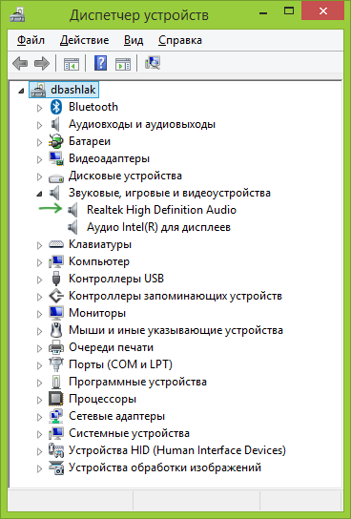Open Help via blue question mark icon
The image size is (351, 519).
coord(100,63)
